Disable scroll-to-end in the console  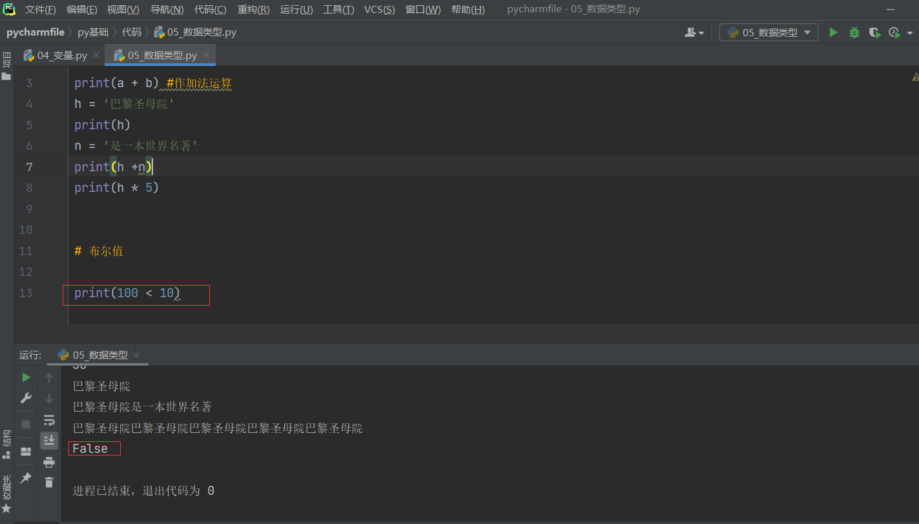49,441
